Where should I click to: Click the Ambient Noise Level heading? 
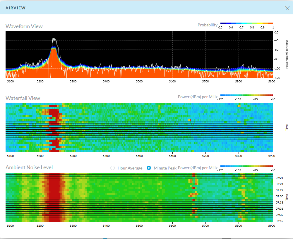coord(29,167)
